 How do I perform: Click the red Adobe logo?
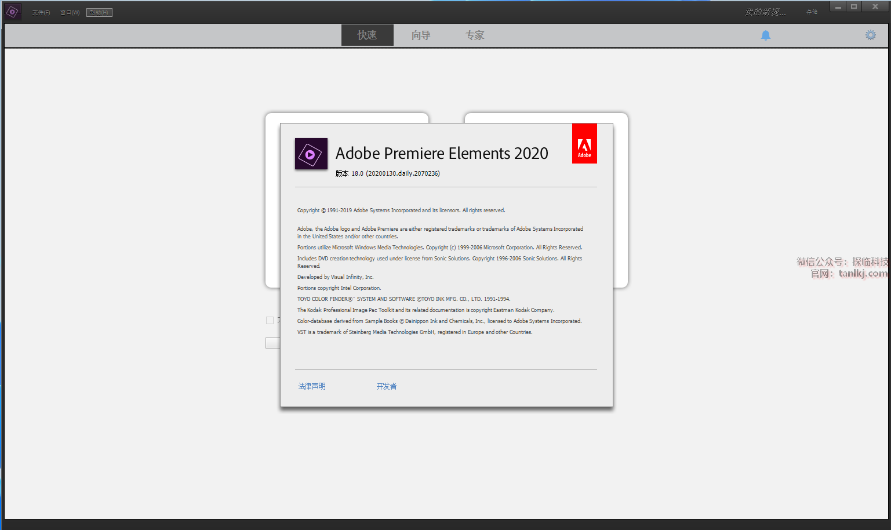(x=584, y=144)
